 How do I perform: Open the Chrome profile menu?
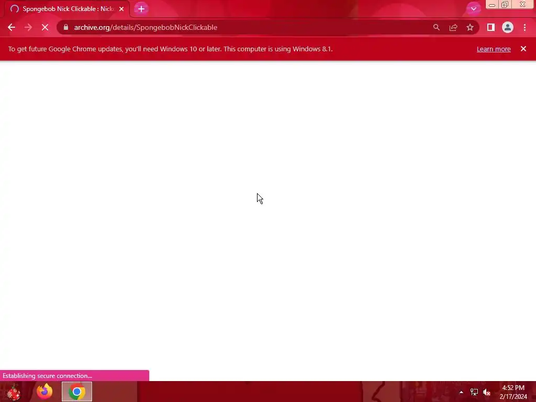tap(508, 27)
